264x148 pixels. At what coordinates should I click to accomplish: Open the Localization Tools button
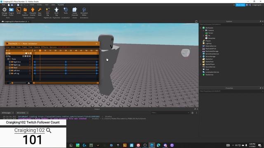pyautogui.click(x=66, y=11)
